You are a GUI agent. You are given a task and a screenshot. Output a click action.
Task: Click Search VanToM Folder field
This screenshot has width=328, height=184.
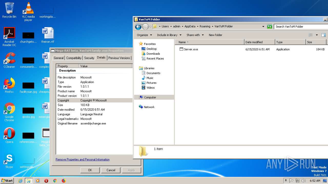[301, 27]
